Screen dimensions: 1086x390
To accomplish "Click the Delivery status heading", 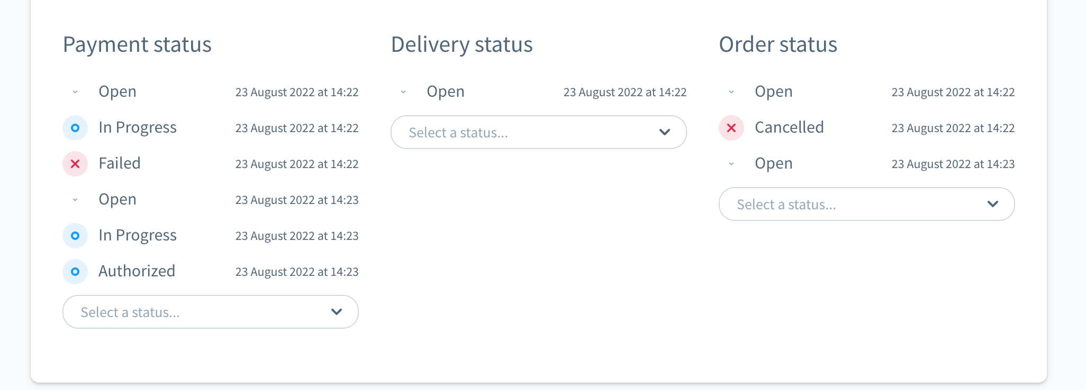I will [461, 44].
